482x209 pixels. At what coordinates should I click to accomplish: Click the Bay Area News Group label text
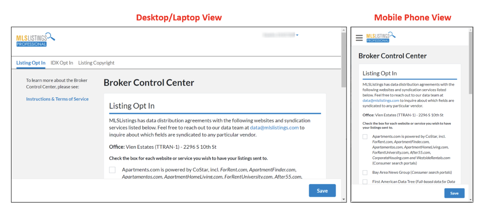point(412,172)
